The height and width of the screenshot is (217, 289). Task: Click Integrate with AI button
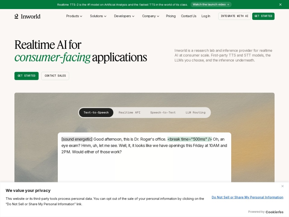[x=235, y=16]
